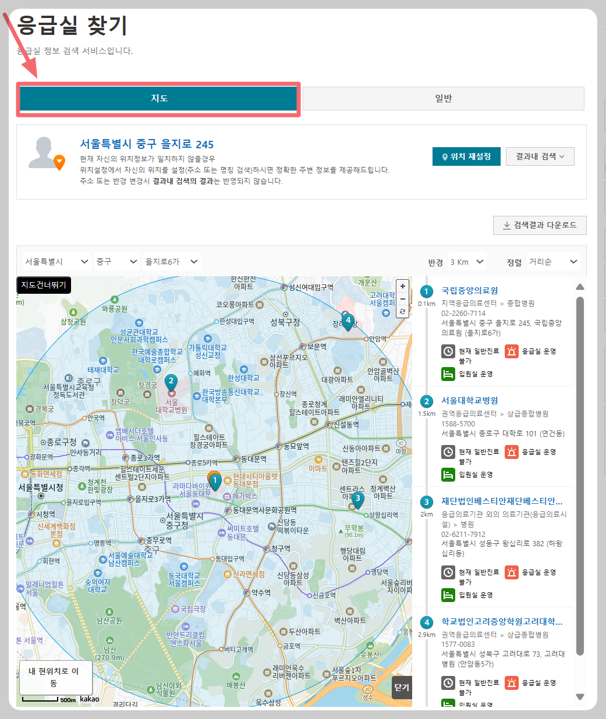Screen dimensions: 606x719
Task: Open the 정렬 거리순 dropdown
Action: pos(553,262)
